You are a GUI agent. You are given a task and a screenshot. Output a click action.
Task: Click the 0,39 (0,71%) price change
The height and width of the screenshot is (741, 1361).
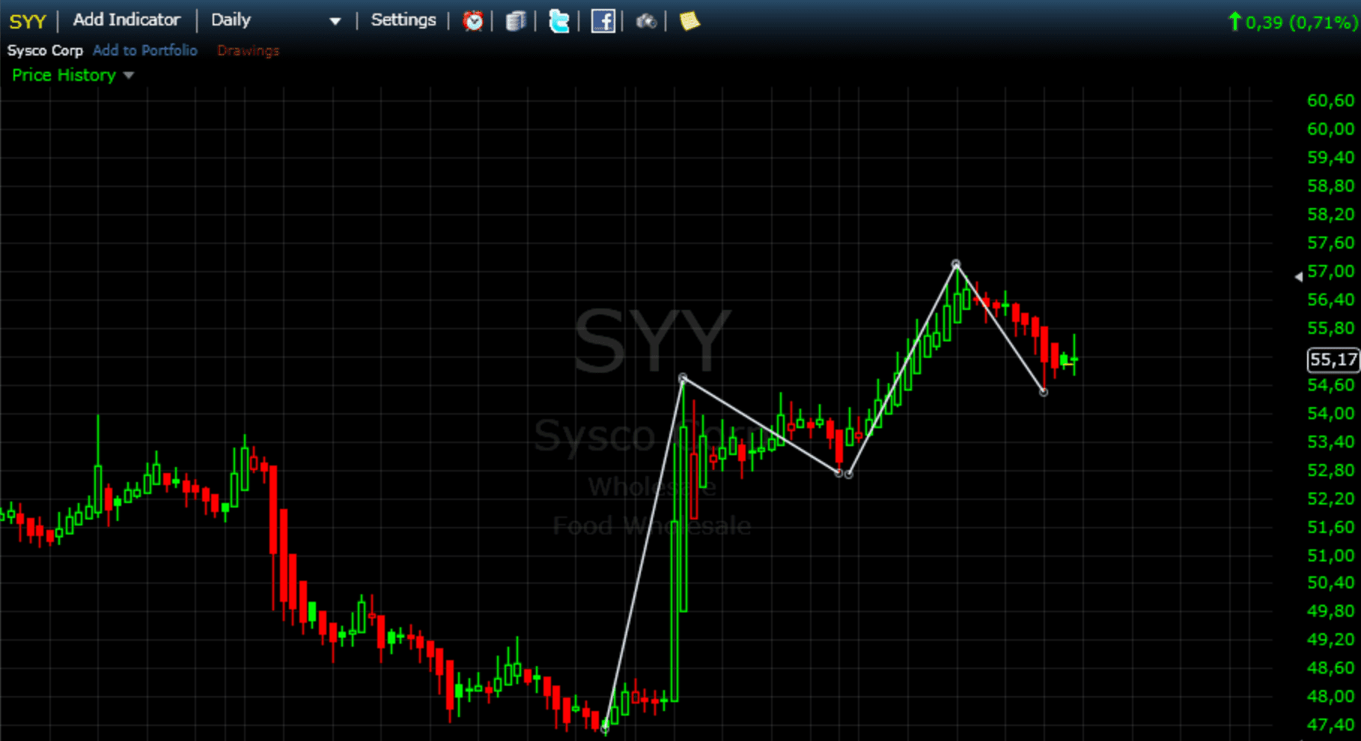coord(1301,22)
